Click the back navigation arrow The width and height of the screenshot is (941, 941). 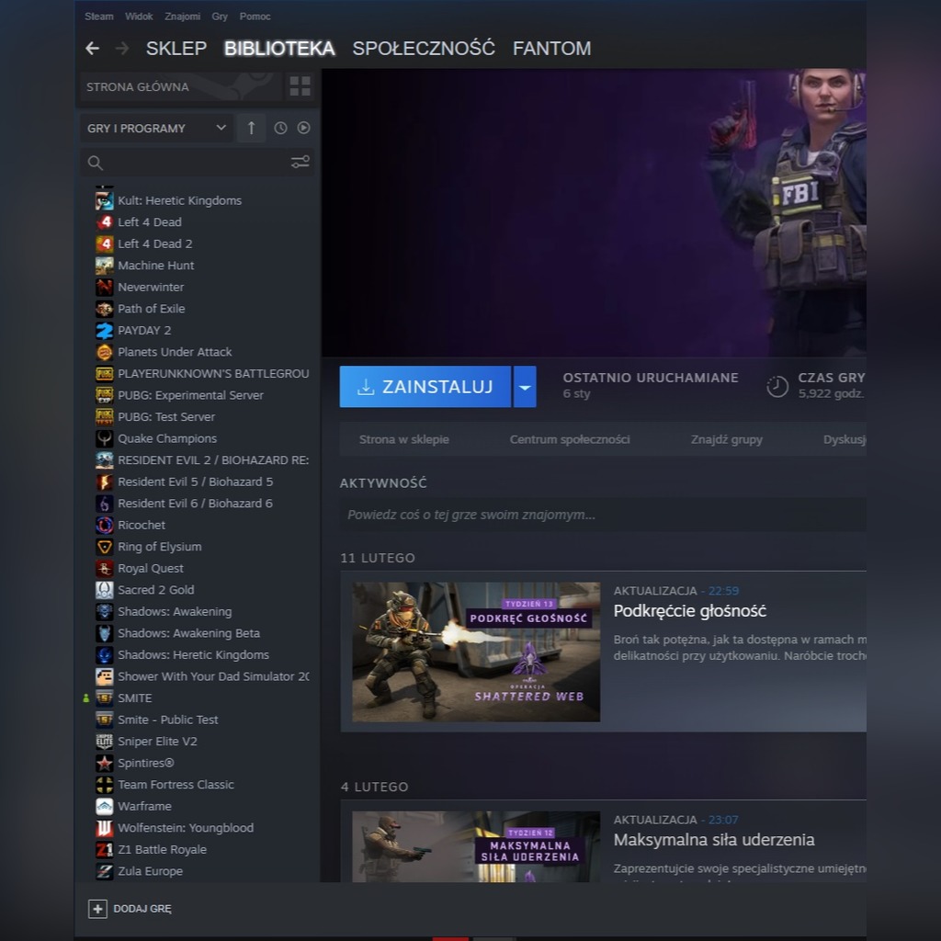(92, 49)
